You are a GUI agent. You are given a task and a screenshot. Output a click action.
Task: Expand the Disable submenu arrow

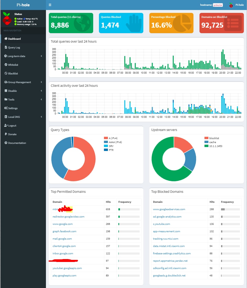pos(41,91)
